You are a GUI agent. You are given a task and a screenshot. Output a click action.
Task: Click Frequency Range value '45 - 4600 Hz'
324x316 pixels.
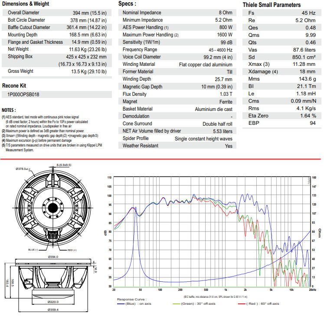tap(220, 50)
